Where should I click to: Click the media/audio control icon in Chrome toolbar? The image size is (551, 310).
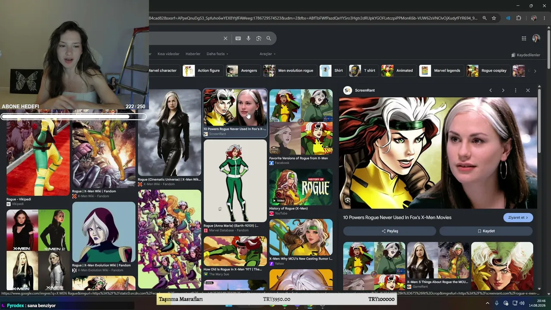point(508,18)
